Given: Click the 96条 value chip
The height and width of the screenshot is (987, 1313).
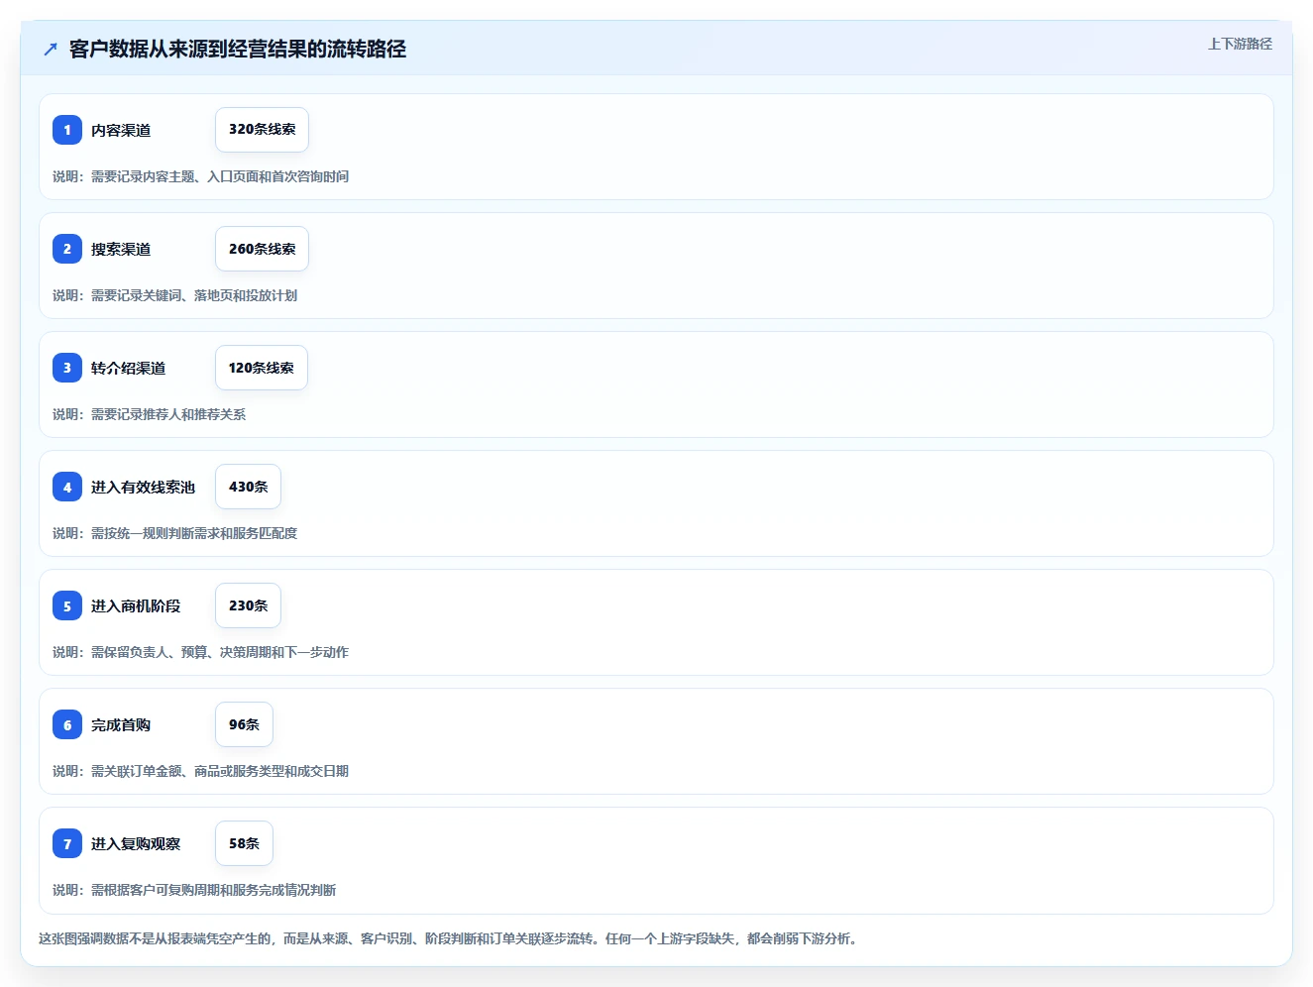Looking at the screenshot, I should click(x=244, y=724).
